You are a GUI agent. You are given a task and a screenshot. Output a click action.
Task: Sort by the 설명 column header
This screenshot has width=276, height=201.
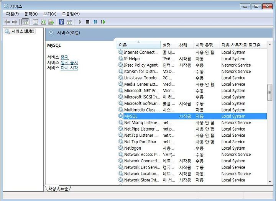[168, 45]
